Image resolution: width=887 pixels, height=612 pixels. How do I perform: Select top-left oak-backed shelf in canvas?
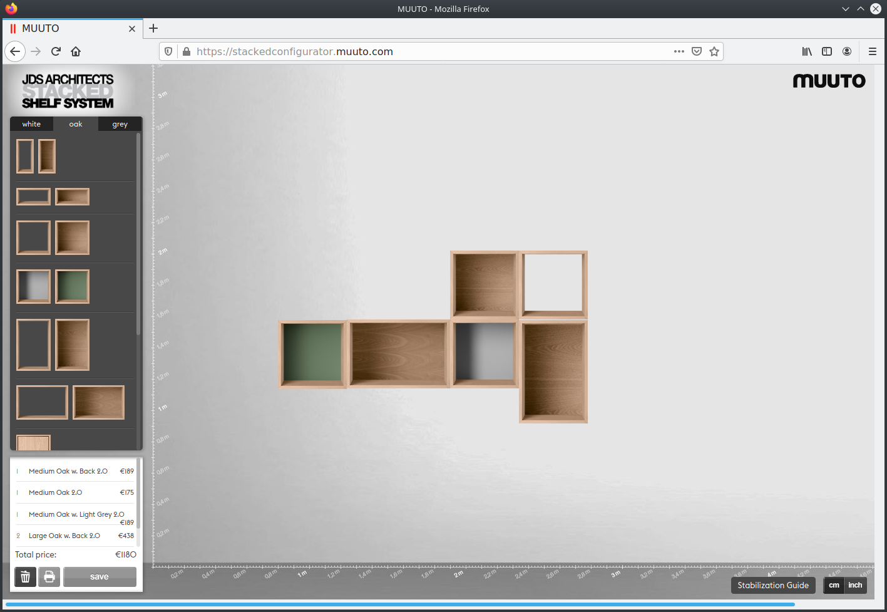click(485, 284)
